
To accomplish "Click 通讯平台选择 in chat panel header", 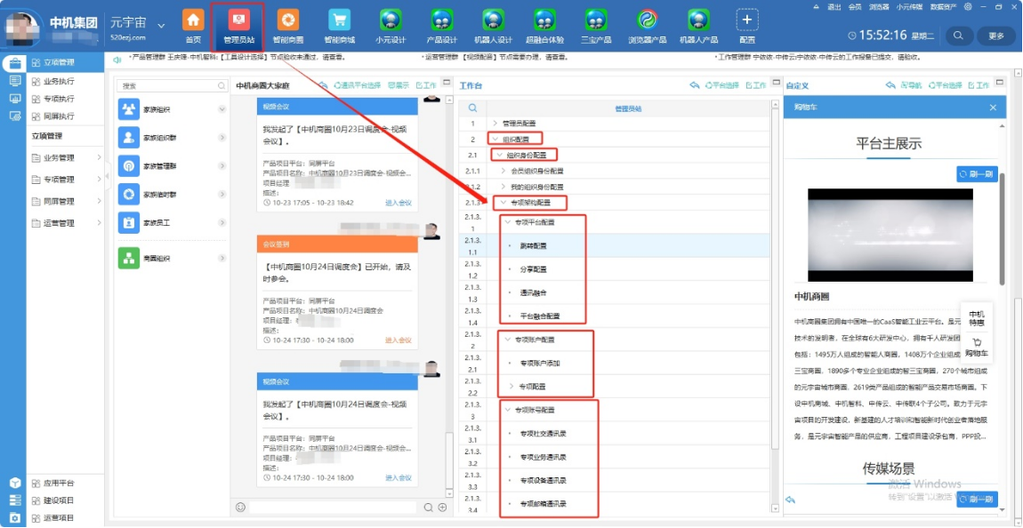I will pos(358,85).
